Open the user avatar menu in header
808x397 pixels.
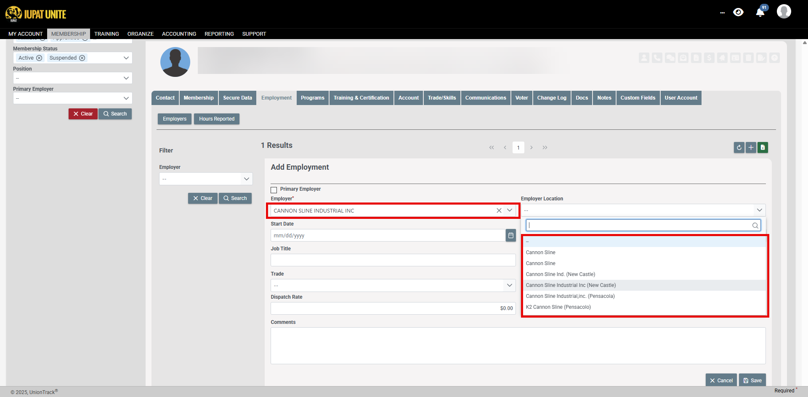[x=784, y=12]
